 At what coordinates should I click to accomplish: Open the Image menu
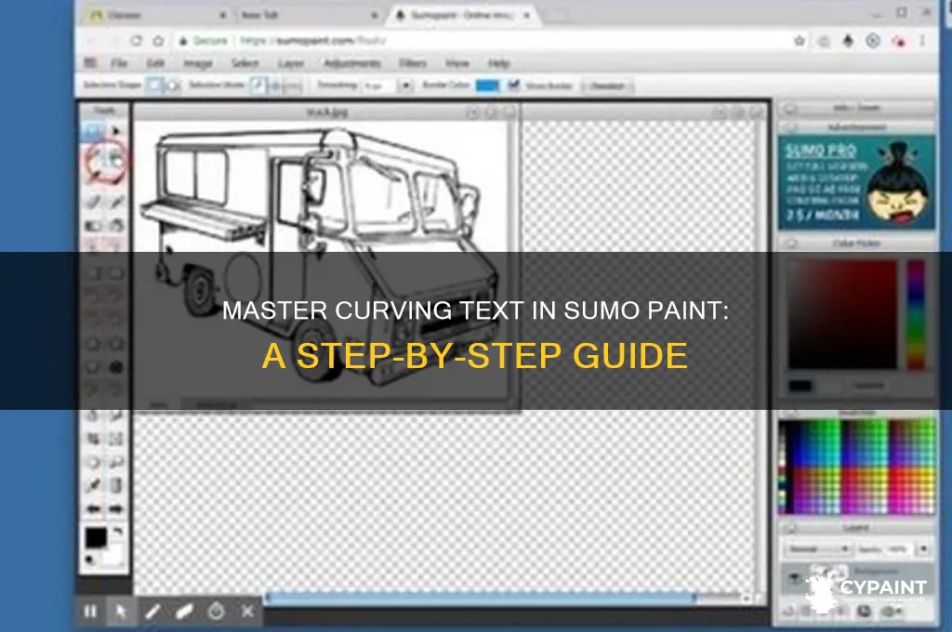pos(198,63)
